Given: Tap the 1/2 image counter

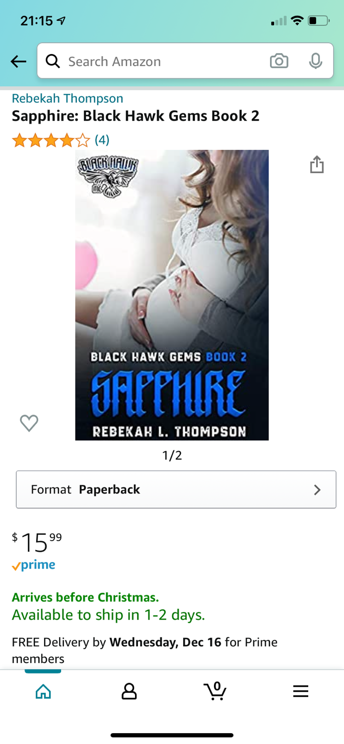Looking at the screenshot, I should (x=172, y=455).
